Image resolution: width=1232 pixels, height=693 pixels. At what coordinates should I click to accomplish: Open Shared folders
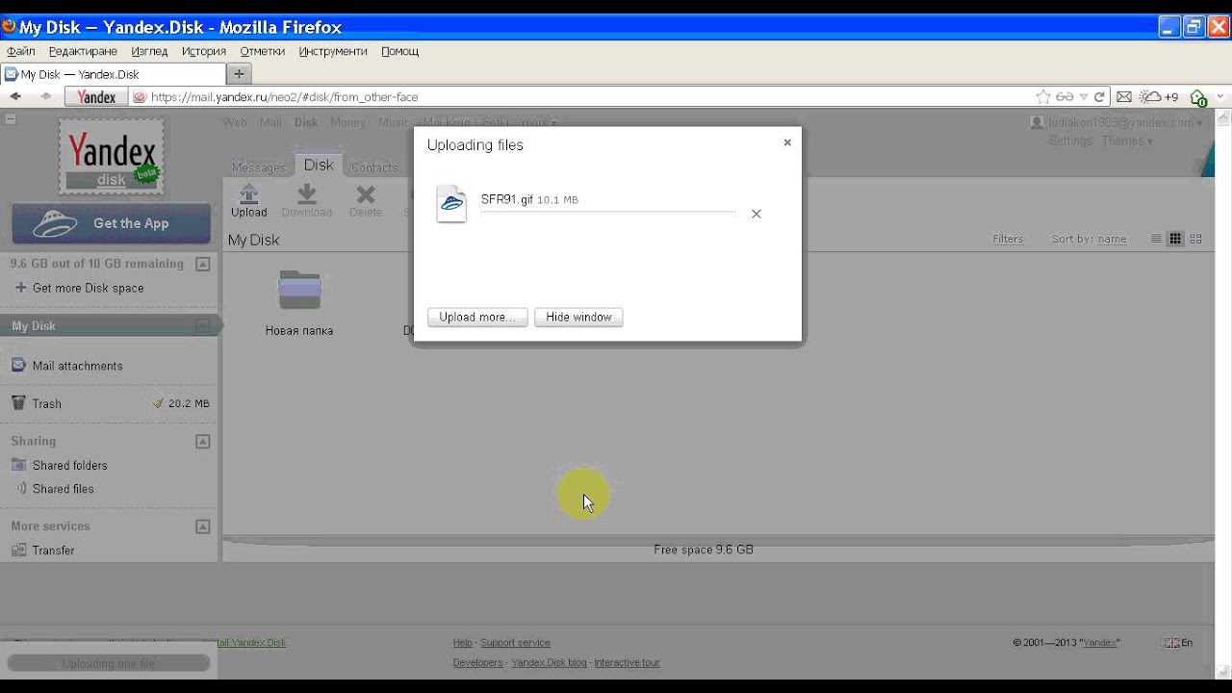[69, 465]
